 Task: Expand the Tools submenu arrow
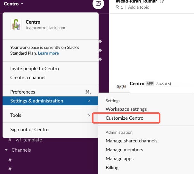(x=89, y=115)
